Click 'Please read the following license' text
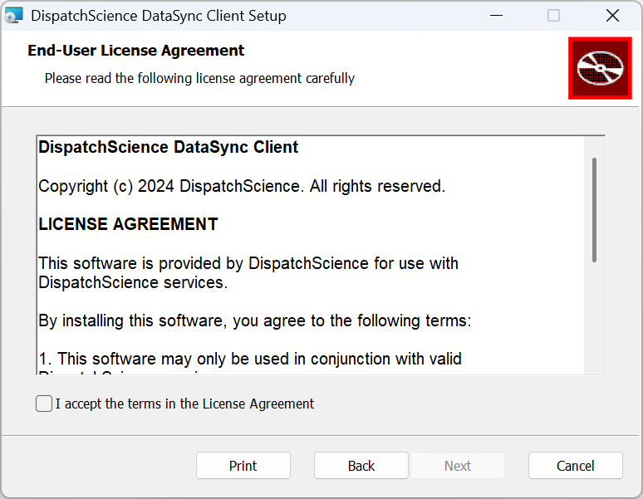This screenshot has width=643, height=499. [x=199, y=78]
